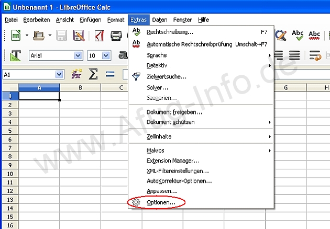
Task: Open the Daten menu
Action: coord(160,20)
